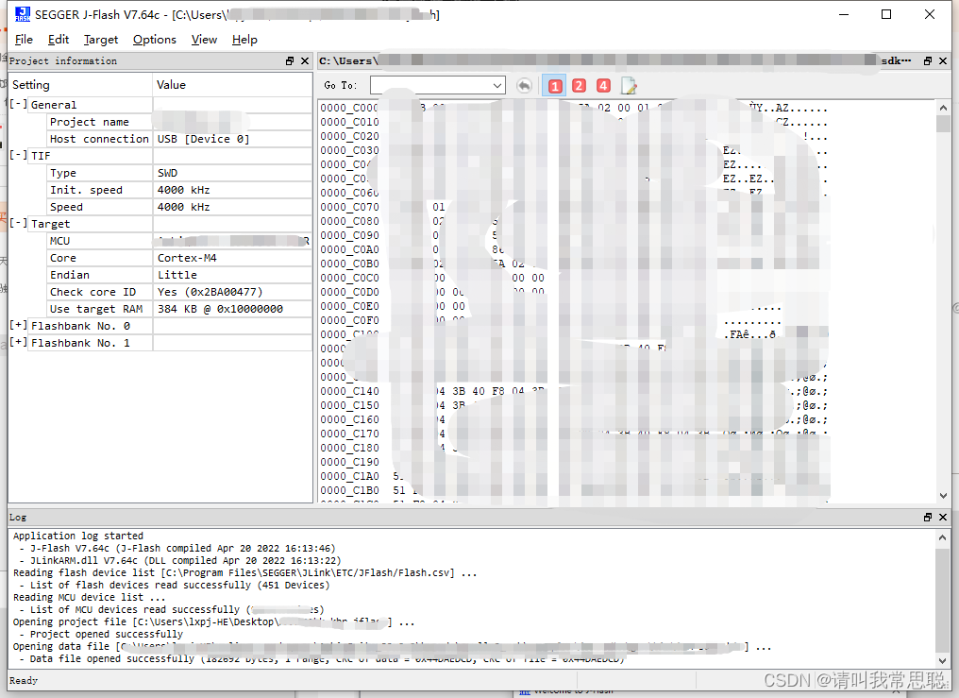Undock the data file hex view panel
The height and width of the screenshot is (698, 959).
tap(928, 60)
